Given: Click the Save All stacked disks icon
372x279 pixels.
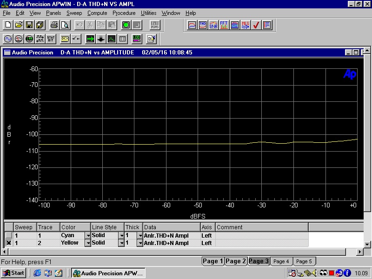Looking at the screenshot, I should (x=40, y=25).
